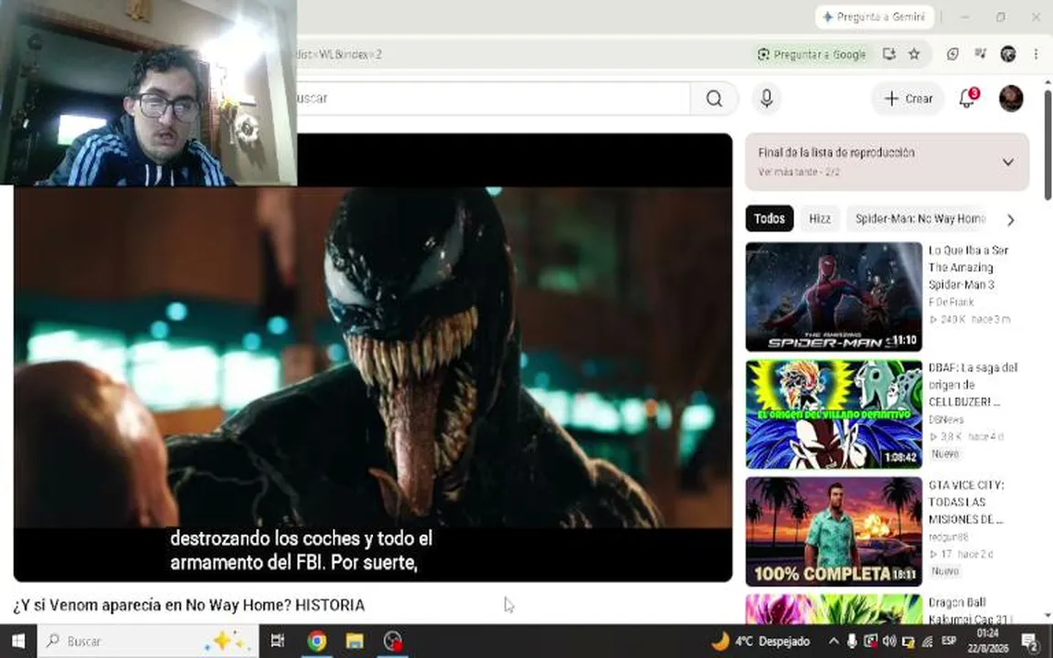Viewport: 1053px width, 658px height.
Task: Switch the ESP keyboard language indicator
Action: (949, 641)
